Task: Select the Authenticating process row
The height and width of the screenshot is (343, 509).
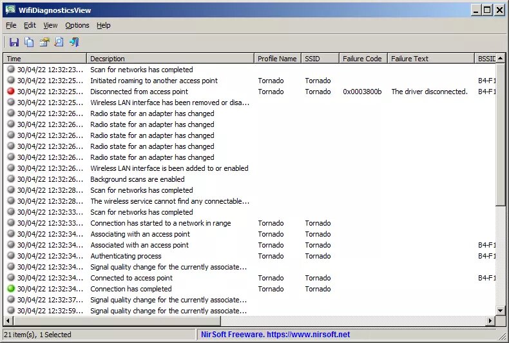Action: coord(126,256)
